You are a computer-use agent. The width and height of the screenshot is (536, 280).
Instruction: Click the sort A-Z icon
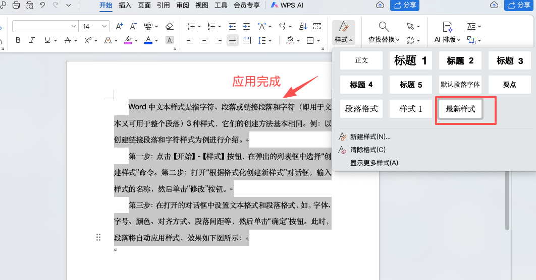303,26
